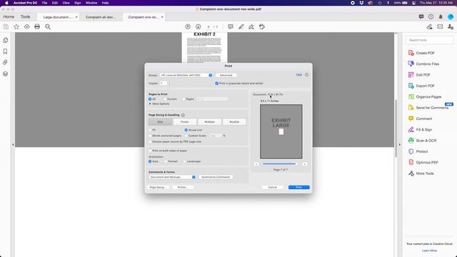457x257 pixels.
Task: Select the Current page radio button
Action: [x=165, y=99]
